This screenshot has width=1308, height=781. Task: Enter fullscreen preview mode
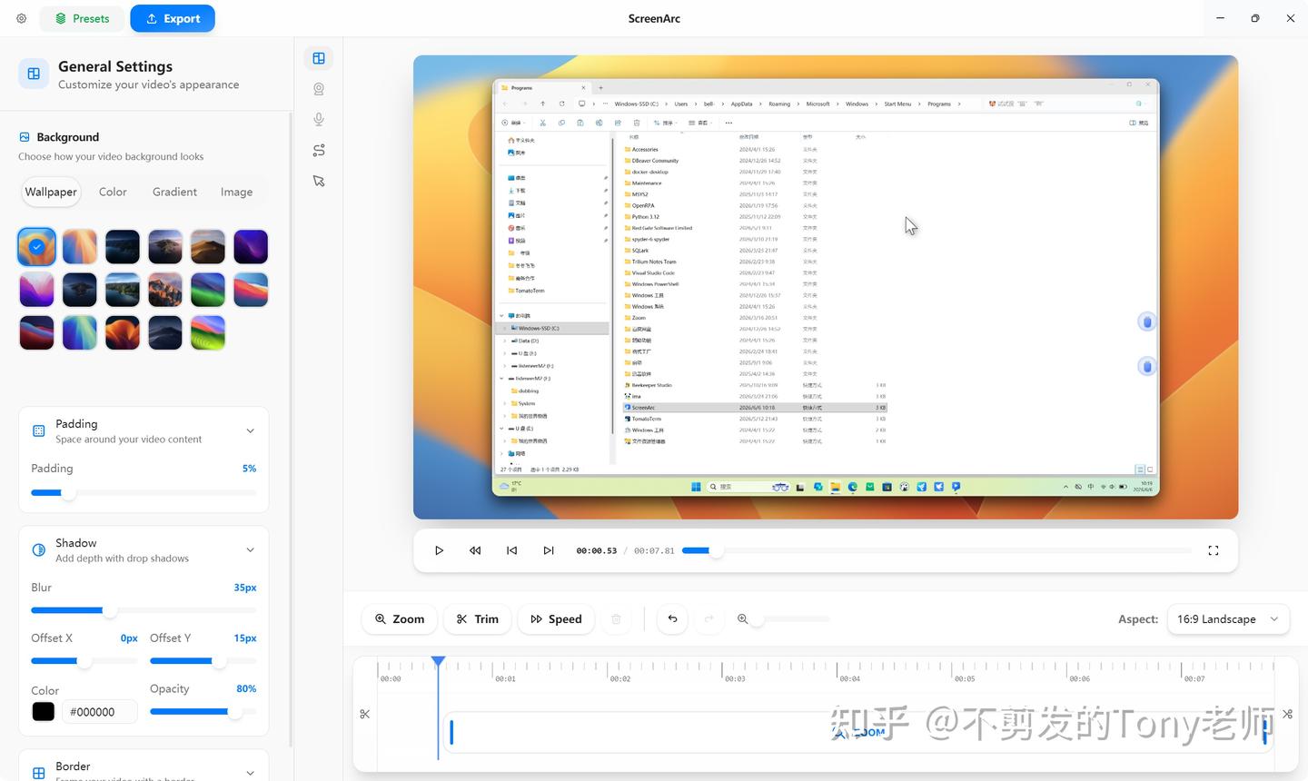(x=1214, y=550)
